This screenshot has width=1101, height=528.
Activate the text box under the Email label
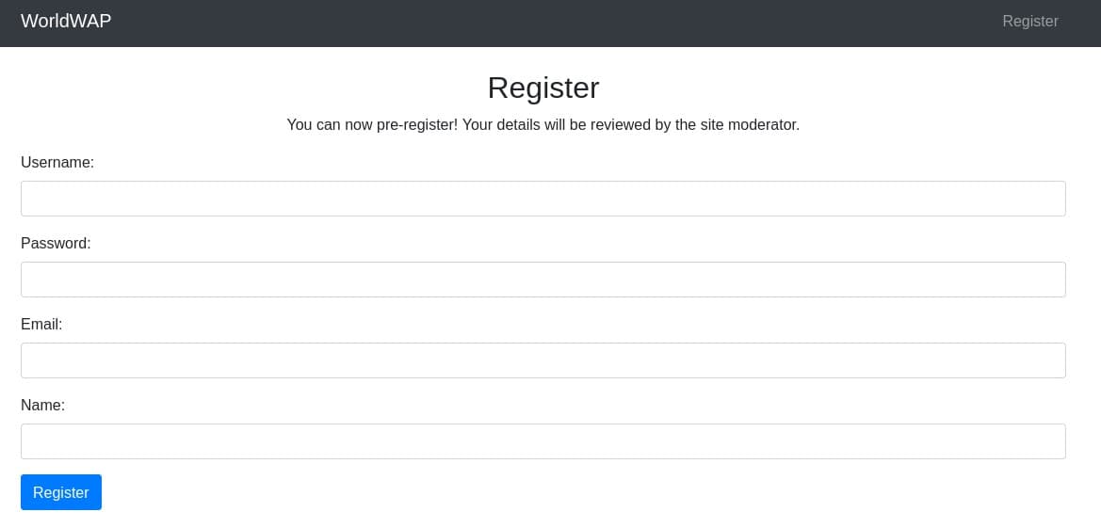pos(542,360)
